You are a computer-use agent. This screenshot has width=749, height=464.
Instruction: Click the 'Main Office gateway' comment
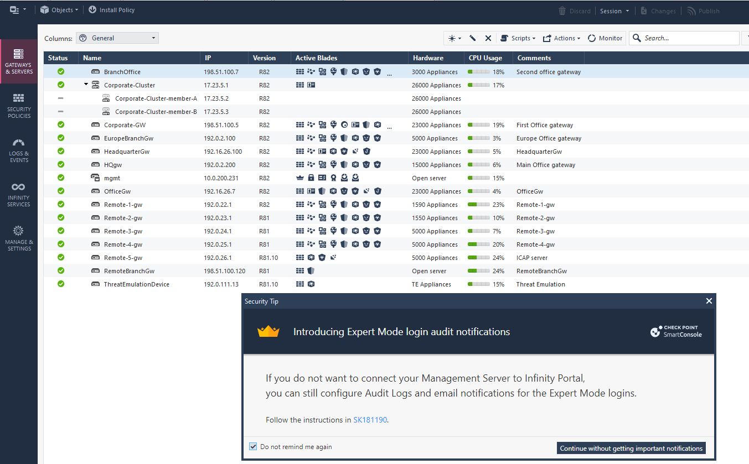546,165
